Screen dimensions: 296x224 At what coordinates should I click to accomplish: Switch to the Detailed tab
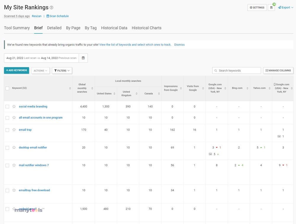[x=54, y=28]
